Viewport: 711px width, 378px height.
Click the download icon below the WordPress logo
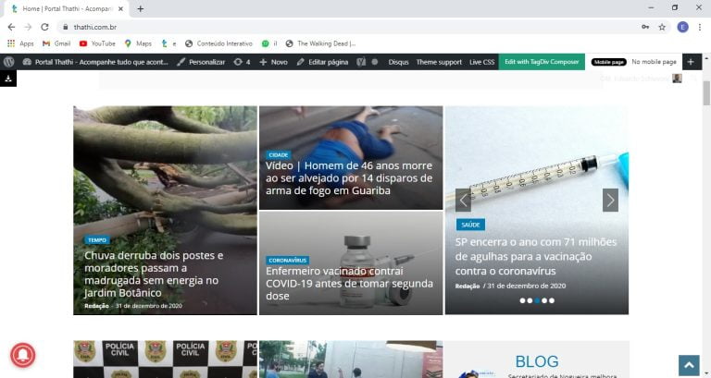(x=8, y=79)
